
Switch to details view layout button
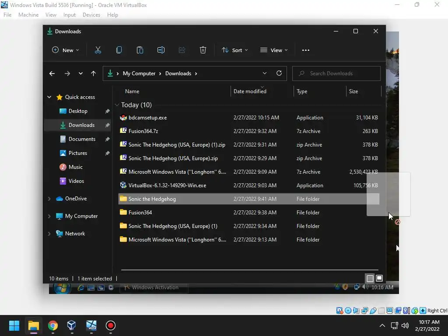[x=370, y=278]
